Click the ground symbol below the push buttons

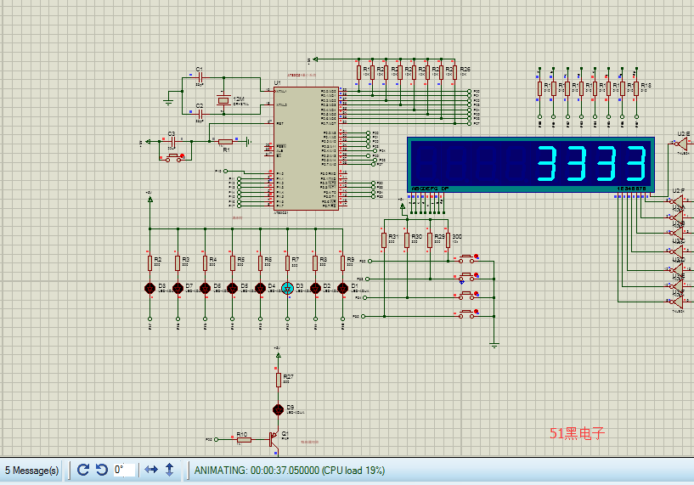(x=494, y=345)
